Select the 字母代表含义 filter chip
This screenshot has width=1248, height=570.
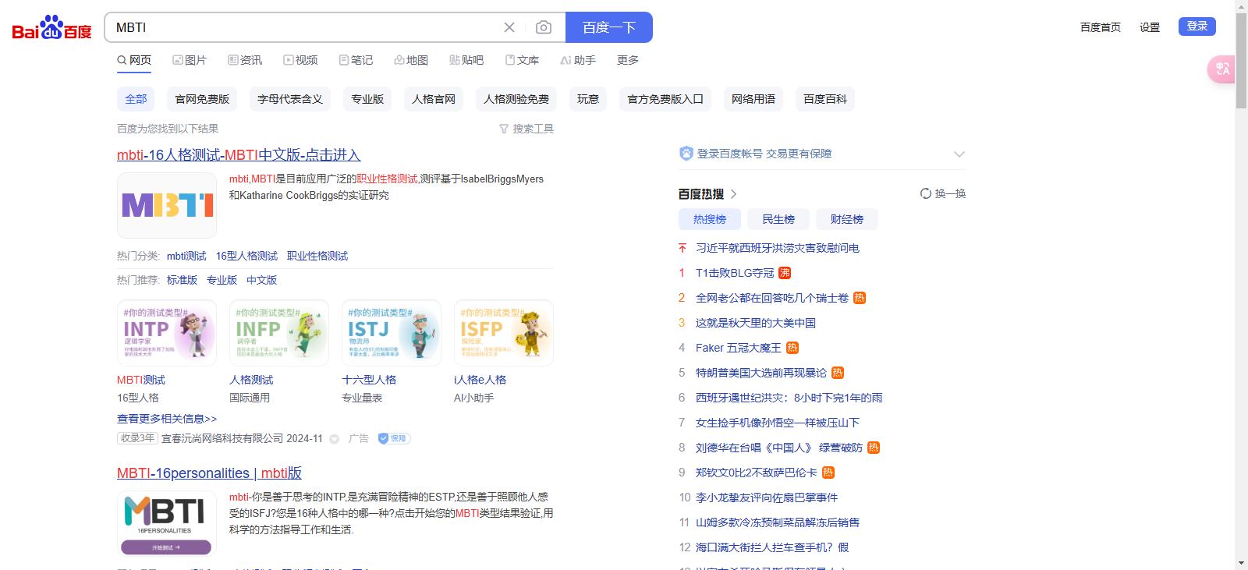point(290,99)
